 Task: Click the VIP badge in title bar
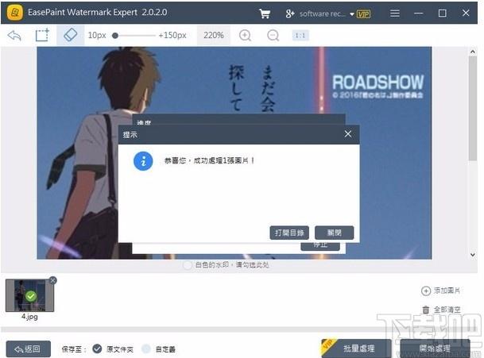(363, 13)
